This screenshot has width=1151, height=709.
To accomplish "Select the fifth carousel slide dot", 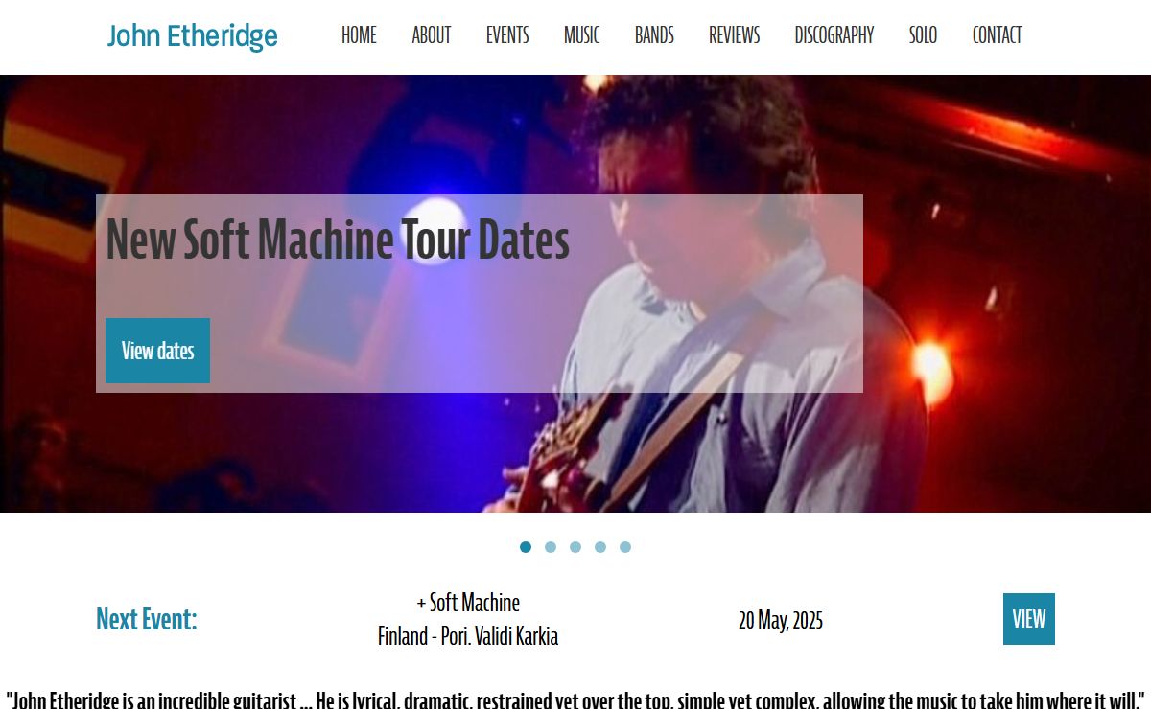I will point(625,547).
